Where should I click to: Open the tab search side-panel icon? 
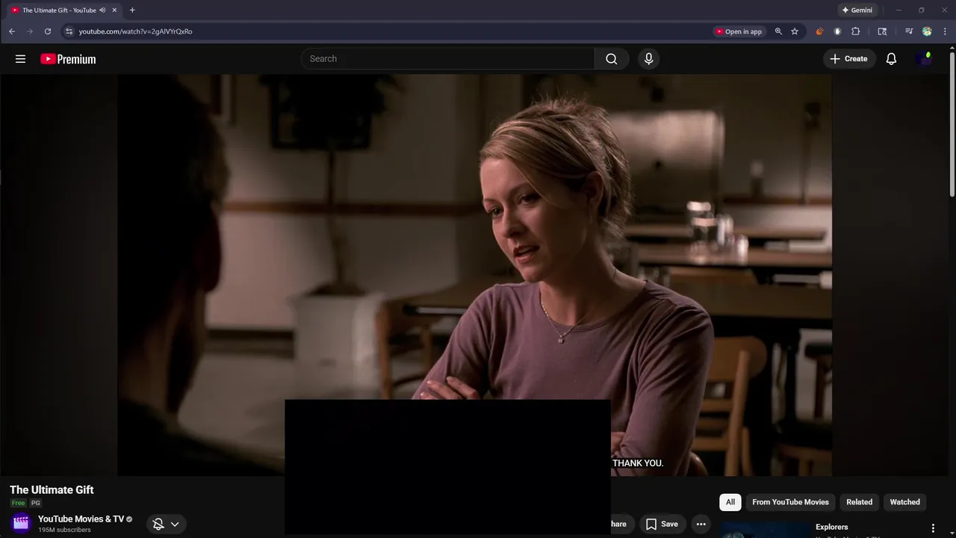[x=882, y=31]
